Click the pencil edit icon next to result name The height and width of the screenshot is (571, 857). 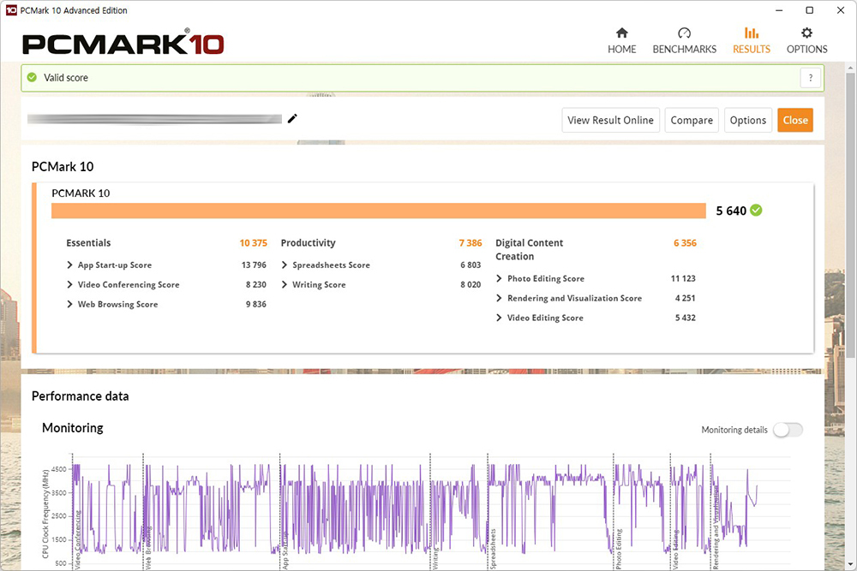[x=292, y=118]
